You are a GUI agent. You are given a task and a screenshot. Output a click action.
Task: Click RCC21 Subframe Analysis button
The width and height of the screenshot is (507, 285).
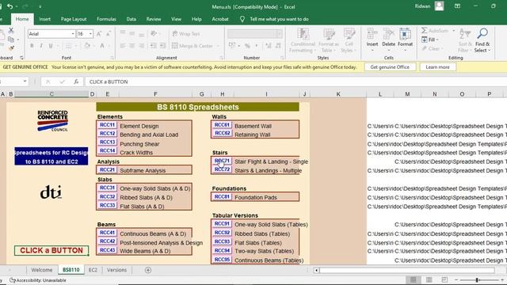click(107, 169)
